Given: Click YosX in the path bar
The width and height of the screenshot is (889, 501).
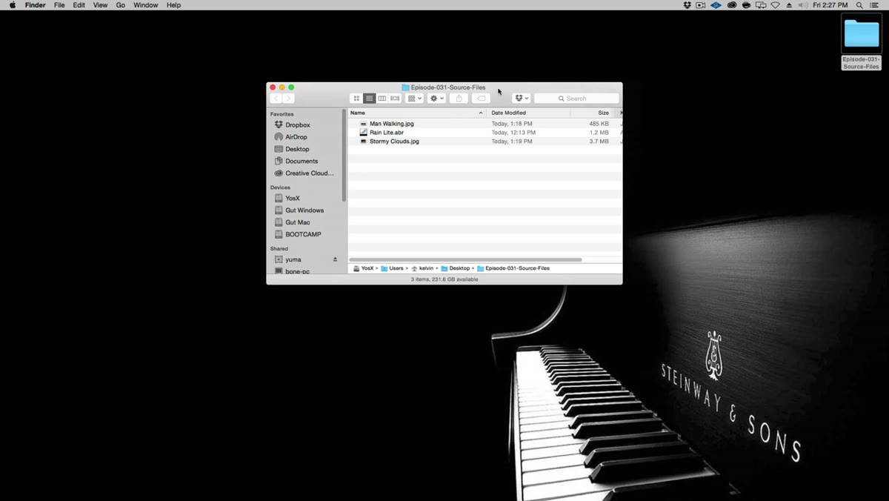Looking at the screenshot, I should click(363, 268).
